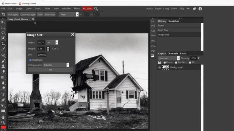Select the Move tool in the left toolbar
Viewport: 234px width, 131px height.
tap(3, 22)
